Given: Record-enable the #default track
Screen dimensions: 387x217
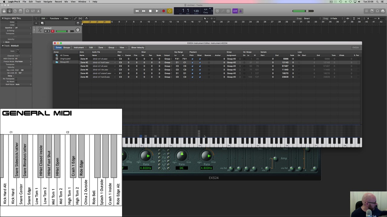Looking at the screenshot, I should point(52,31).
